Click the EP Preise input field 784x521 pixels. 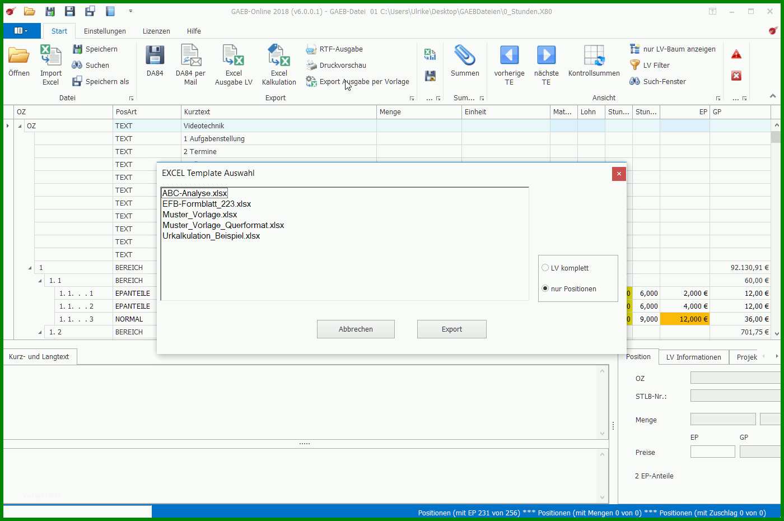coord(712,452)
